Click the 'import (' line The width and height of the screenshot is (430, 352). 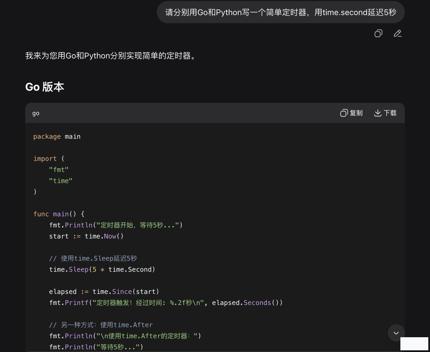(49, 159)
